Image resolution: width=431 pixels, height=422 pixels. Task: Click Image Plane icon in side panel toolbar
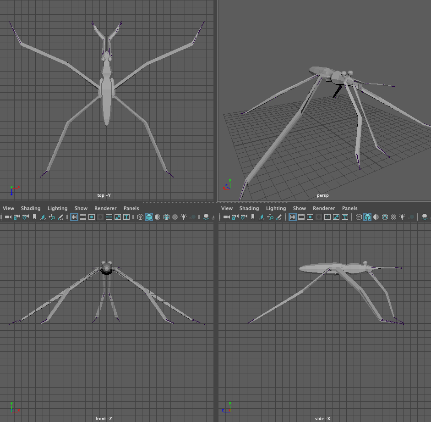[262, 217]
